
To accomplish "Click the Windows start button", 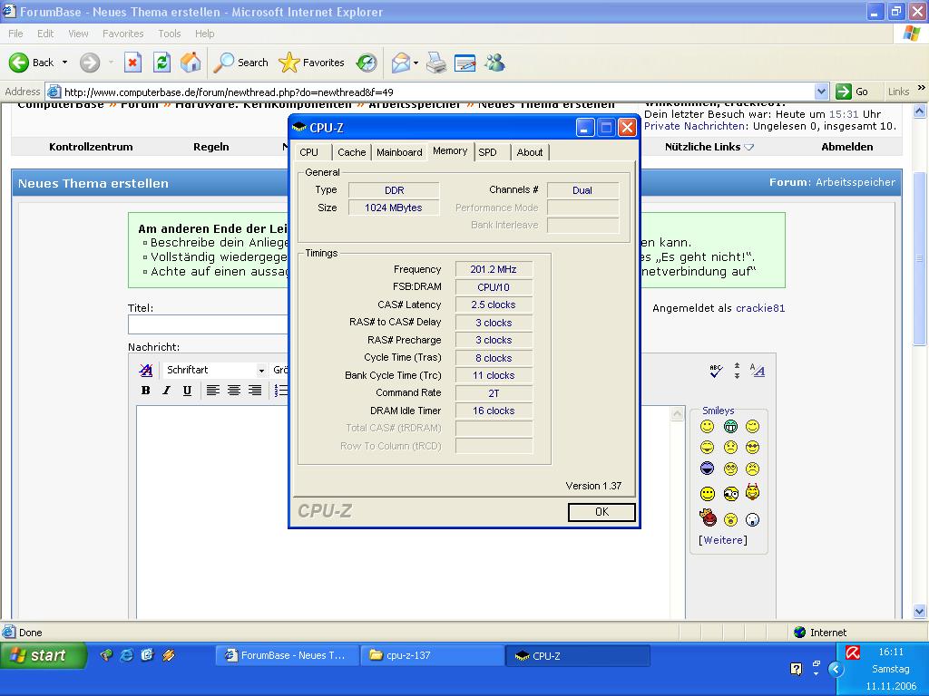I will pyautogui.click(x=43, y=655).
